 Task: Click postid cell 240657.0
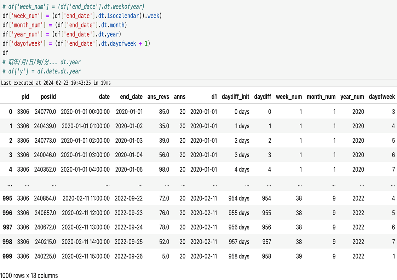[x=45, y=213]
